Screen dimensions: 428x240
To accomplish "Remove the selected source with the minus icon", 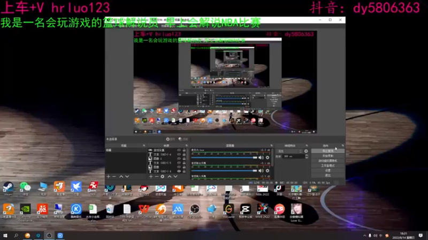I will 157,177.
